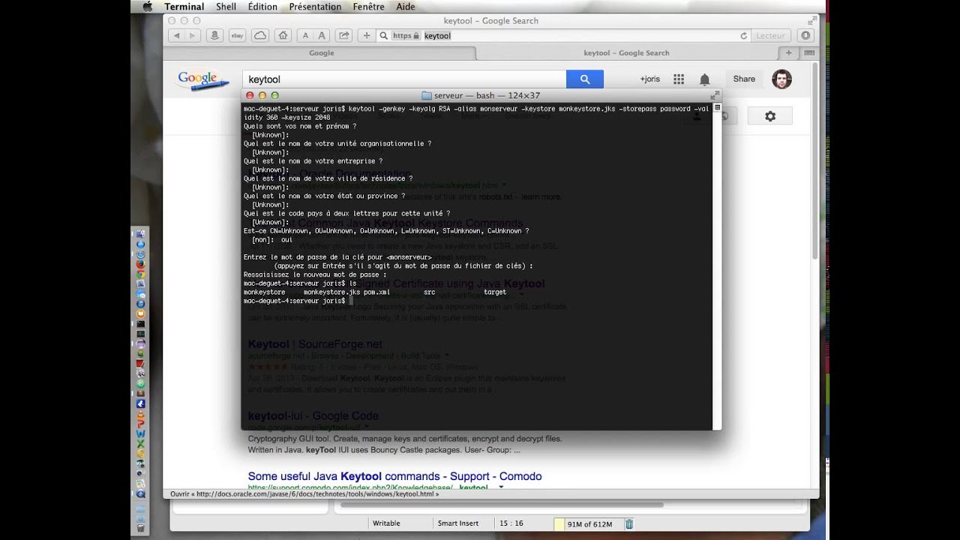Click the Google Share button
This screenshot has height=540, width=960.
(744, 79)
